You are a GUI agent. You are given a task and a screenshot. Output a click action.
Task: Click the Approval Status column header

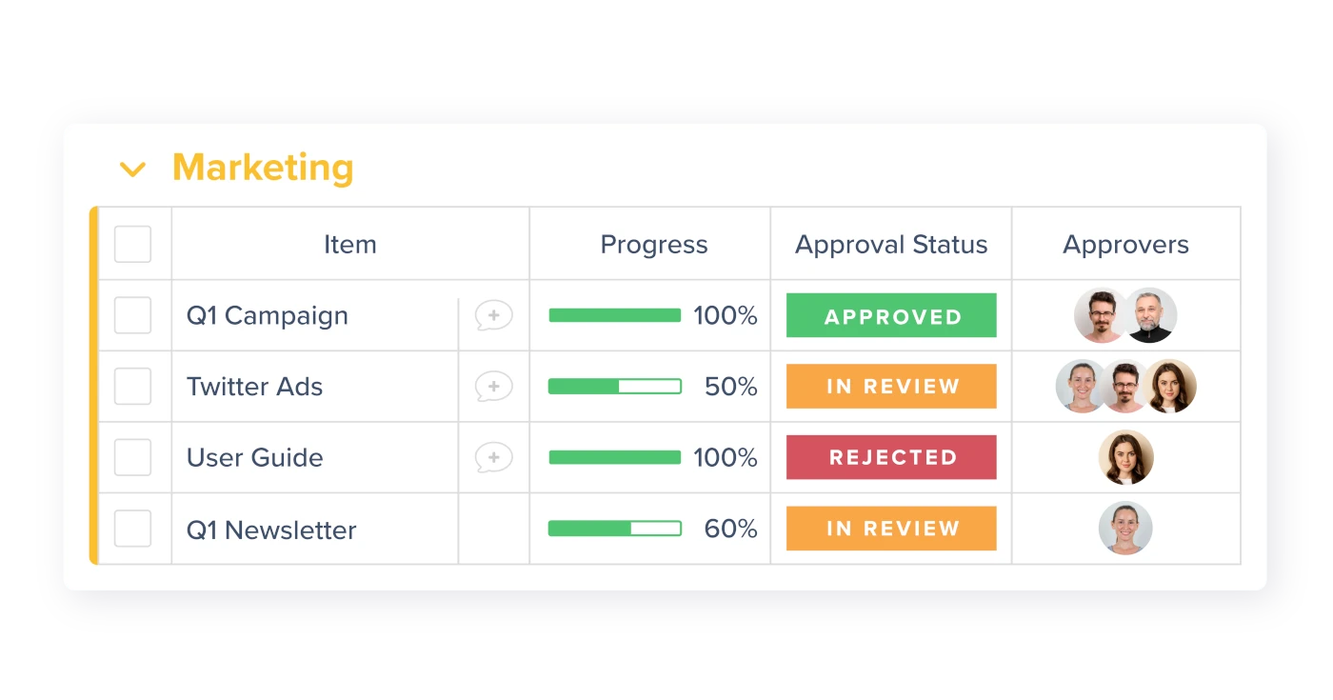891,245
